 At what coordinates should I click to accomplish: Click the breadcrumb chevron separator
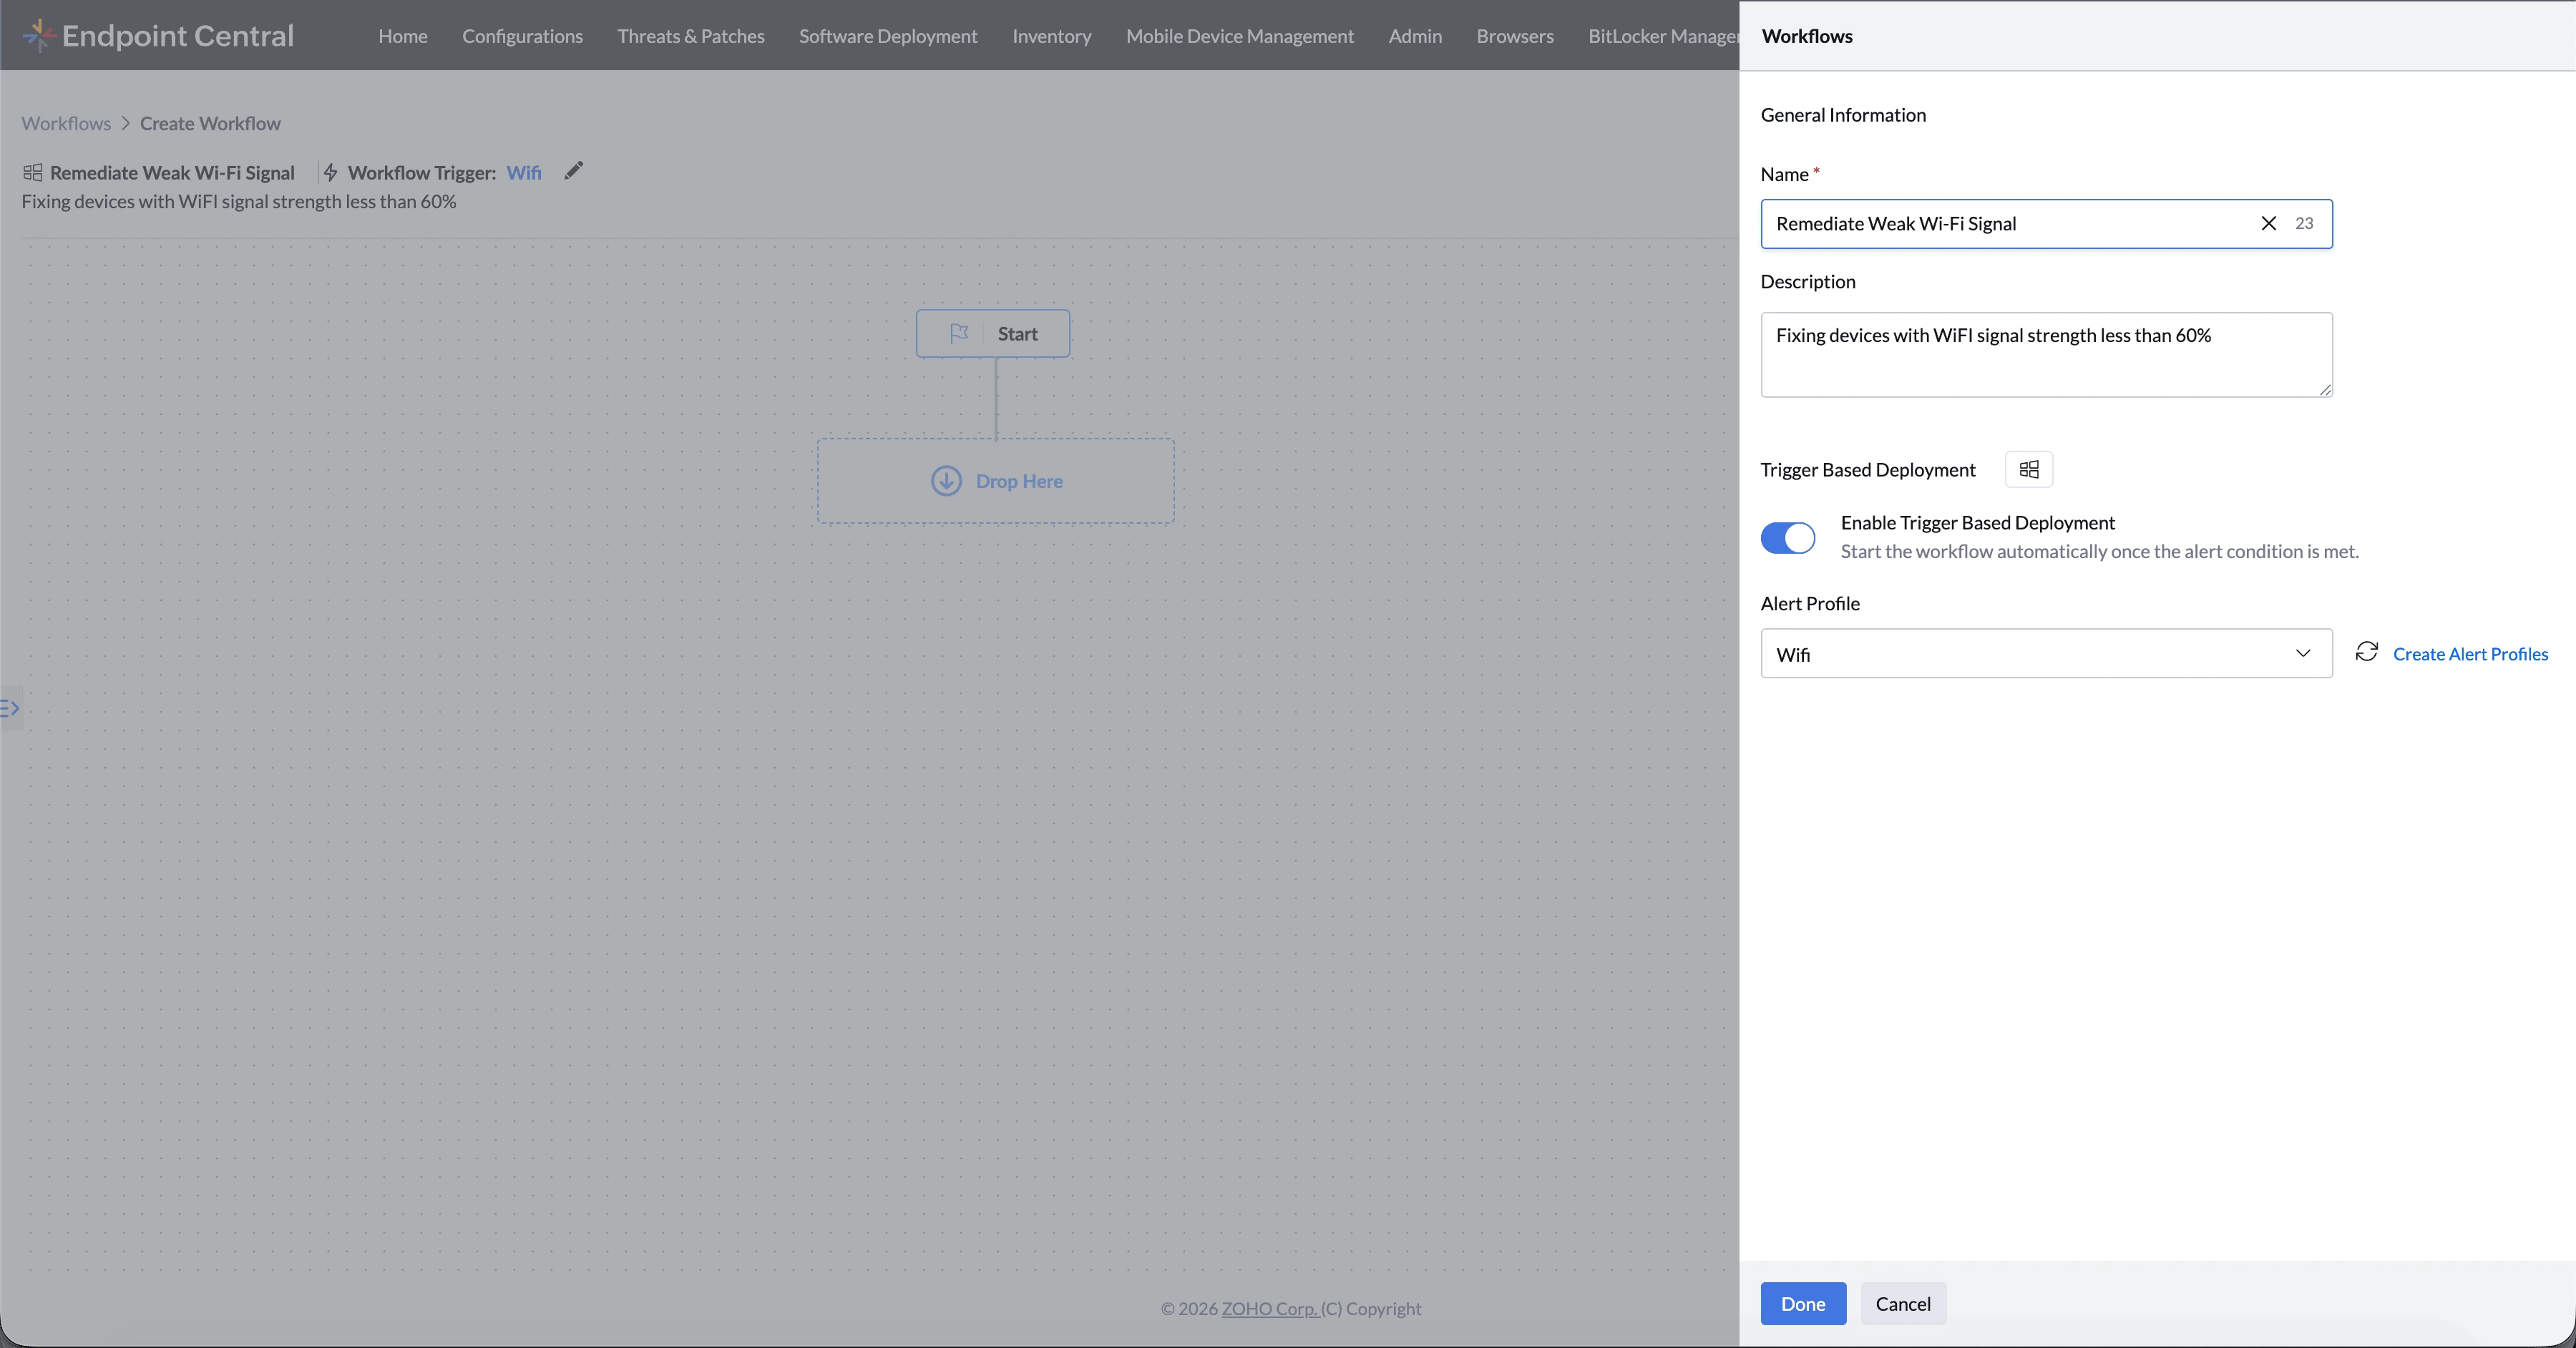125,123
